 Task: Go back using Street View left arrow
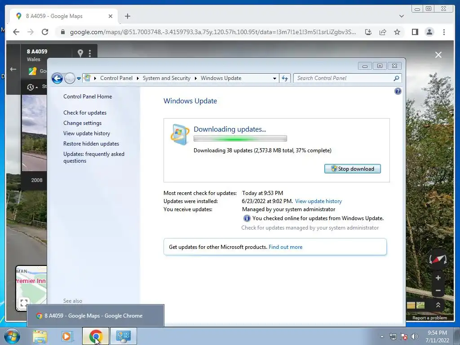13,69
